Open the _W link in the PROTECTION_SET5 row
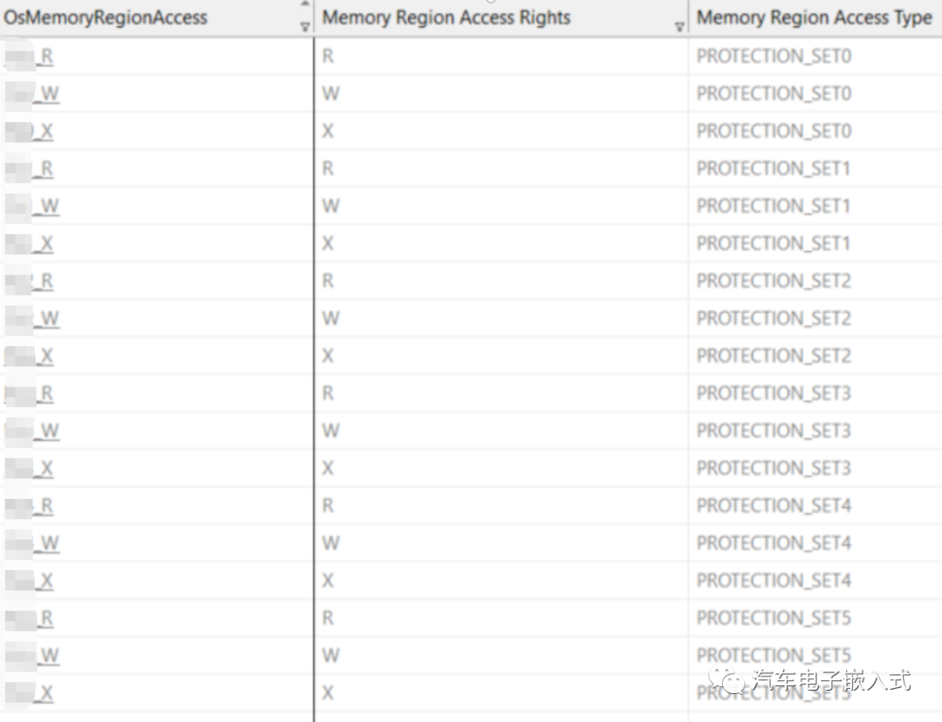 pyautogui.click(x=47, y=656)
